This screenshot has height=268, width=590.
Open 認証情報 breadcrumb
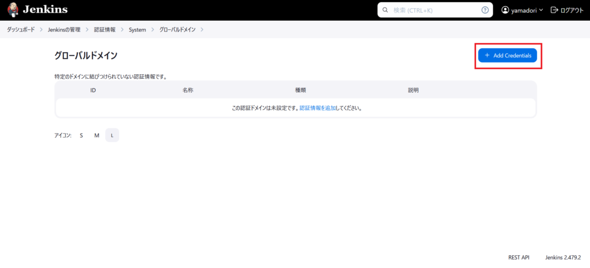point(105,29)
